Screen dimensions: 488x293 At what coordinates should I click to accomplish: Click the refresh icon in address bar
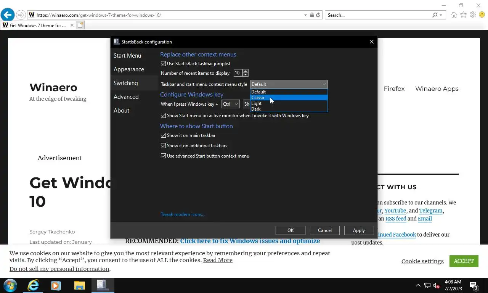(x=318, y=15)
